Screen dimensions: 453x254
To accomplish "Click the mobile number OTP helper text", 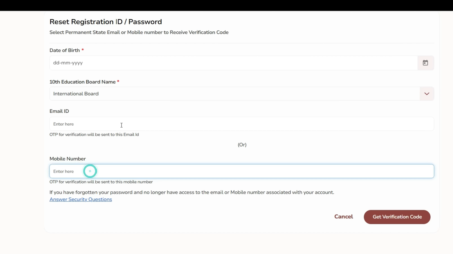I will coord(101,182).
